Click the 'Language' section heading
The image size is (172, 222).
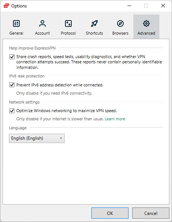click(x=18, y=128)
